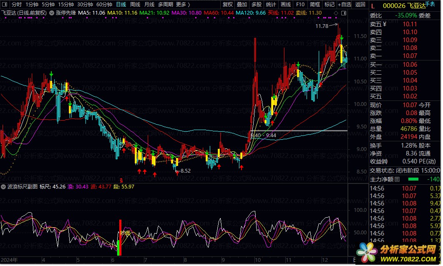This screenshot has width=443, height=266.
Task: Click the 11.78 high price label
Action: pyautogui.click(x=322, y=26)
